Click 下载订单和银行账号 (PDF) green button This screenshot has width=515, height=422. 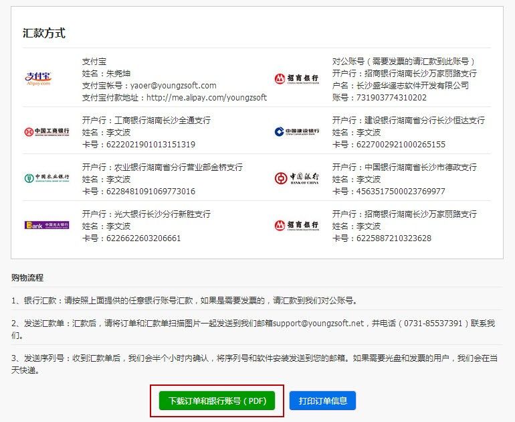217,401
